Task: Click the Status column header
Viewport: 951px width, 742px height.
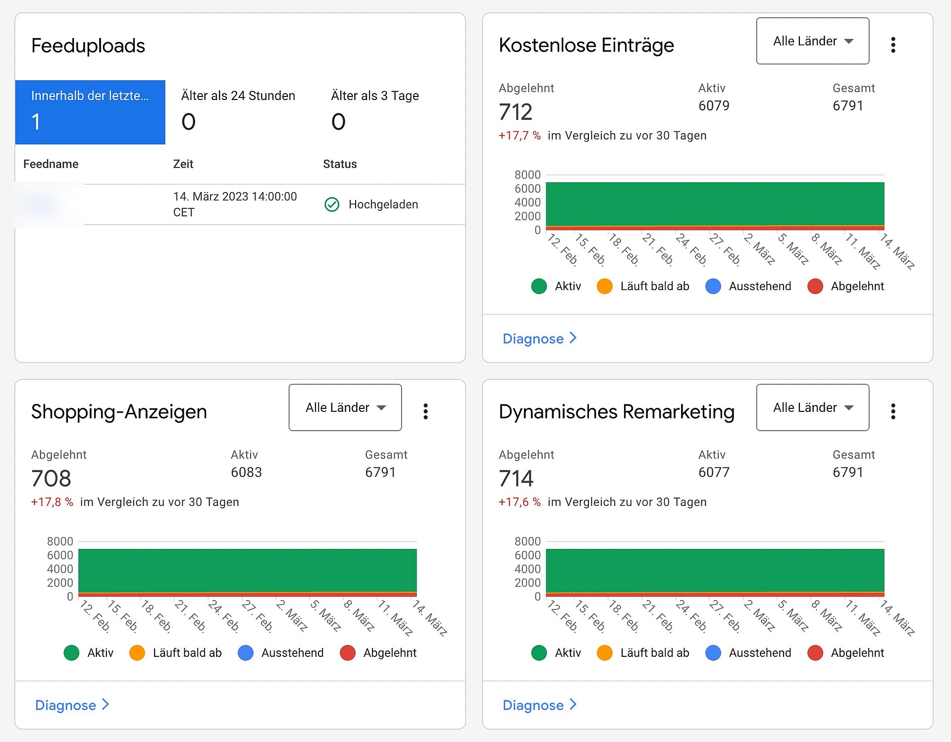Action: tap(340, 164)
